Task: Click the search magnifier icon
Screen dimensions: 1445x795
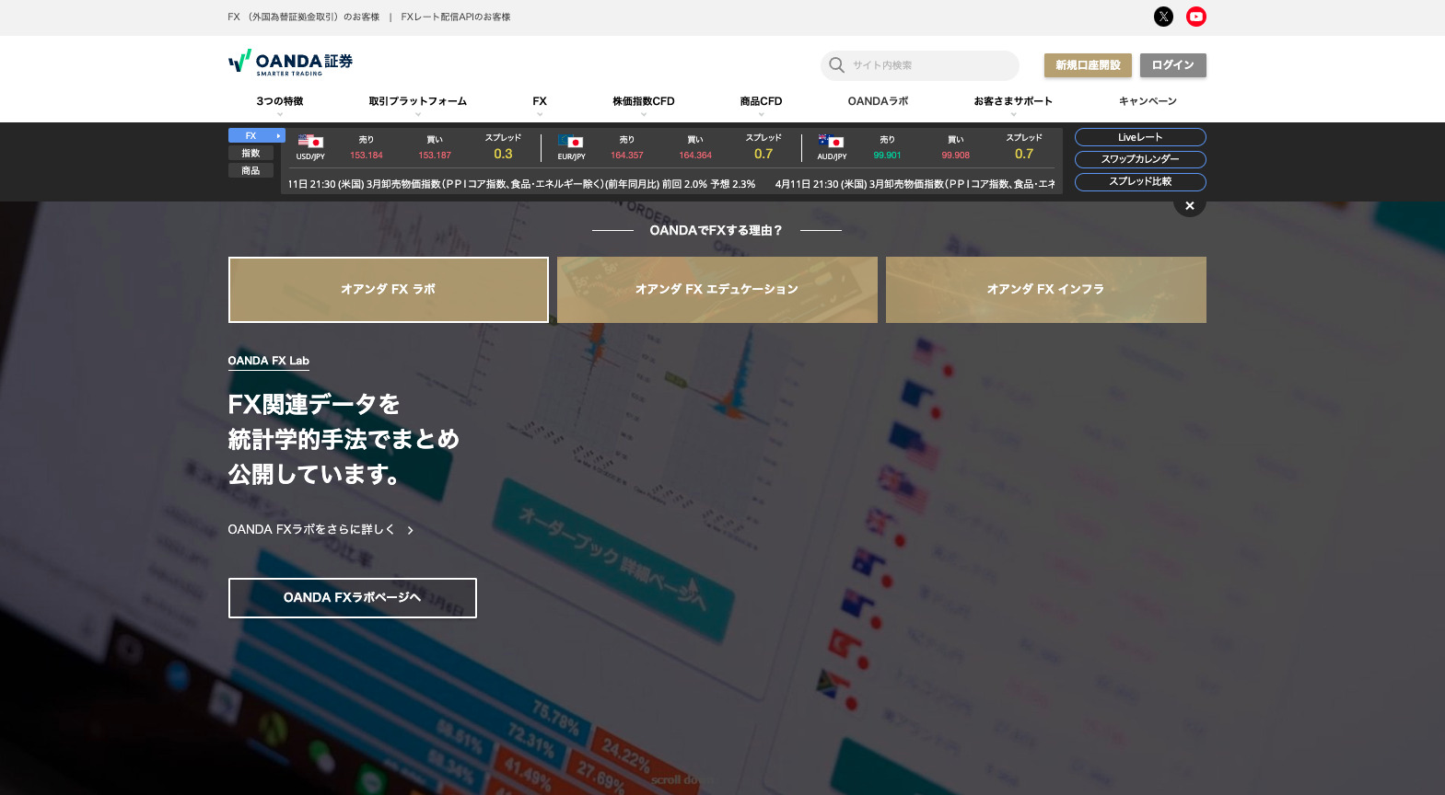Action: tap(836, 65)
